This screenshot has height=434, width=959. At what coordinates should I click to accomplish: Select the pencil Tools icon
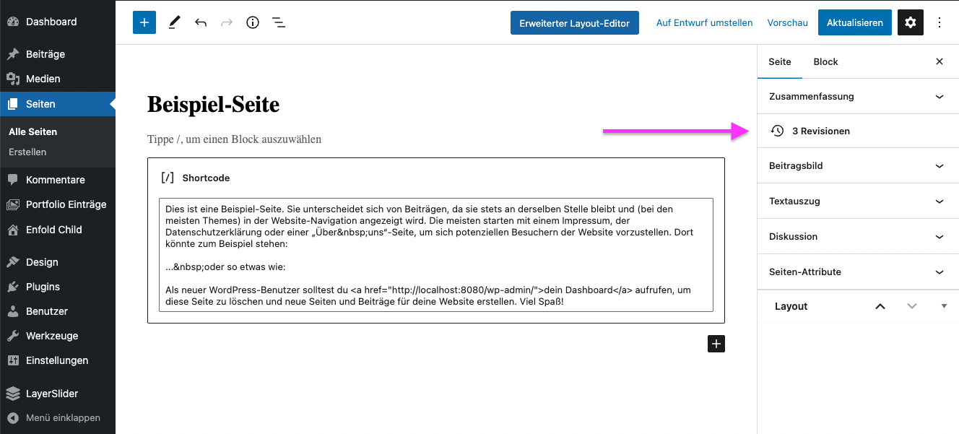(174, 22)
